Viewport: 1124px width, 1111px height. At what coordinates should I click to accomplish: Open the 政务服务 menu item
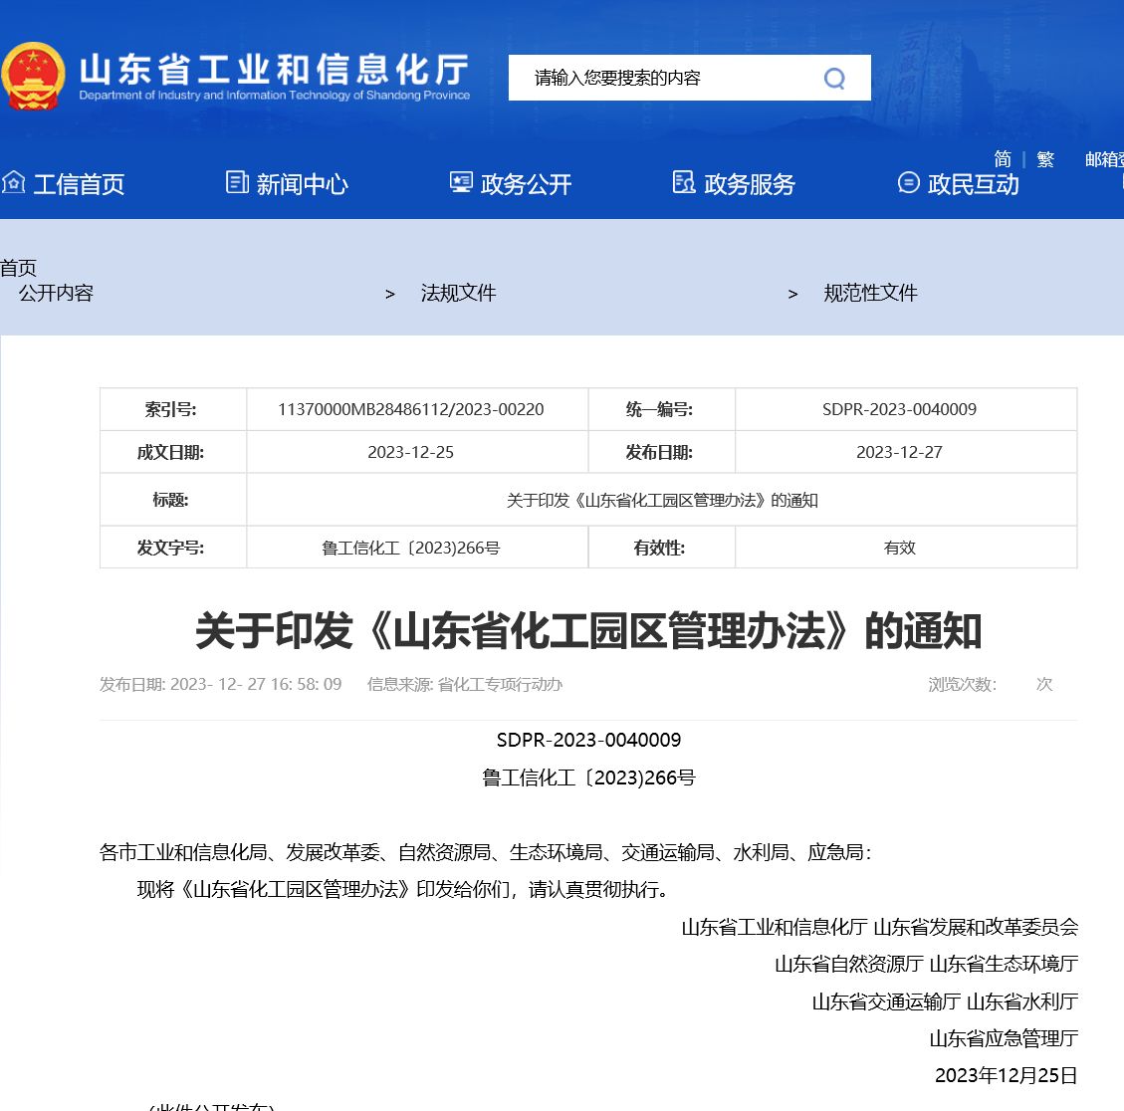tap(750, 184)
